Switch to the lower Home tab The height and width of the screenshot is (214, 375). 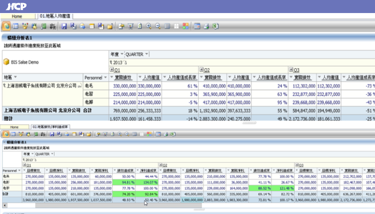click(x=14, y=127)
